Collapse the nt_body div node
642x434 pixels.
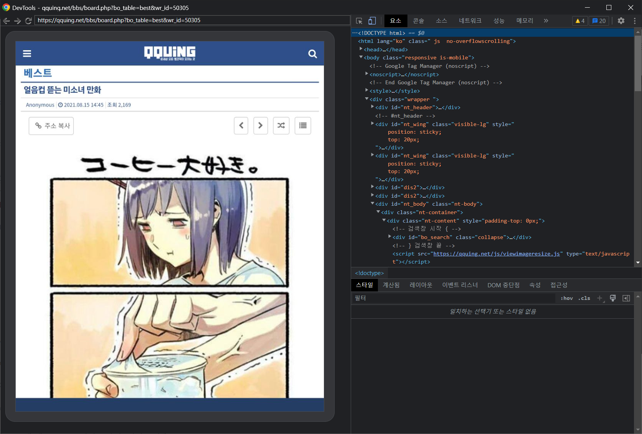(373, 203)
